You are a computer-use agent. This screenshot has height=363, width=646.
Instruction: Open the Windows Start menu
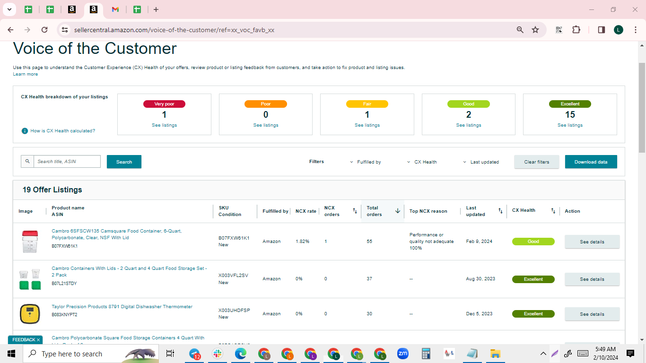click(x=11, y=354)
